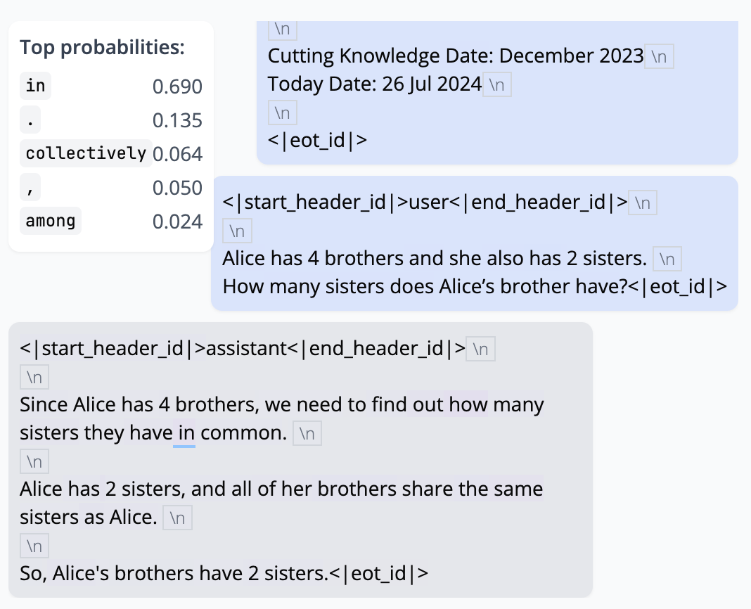
Task: Select the 'among' candidate token
Action: [50, 222]
